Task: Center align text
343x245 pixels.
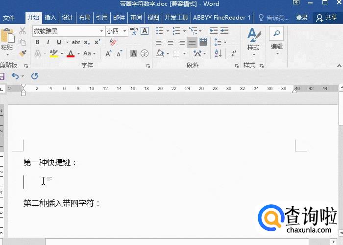Action: (171, 42)
